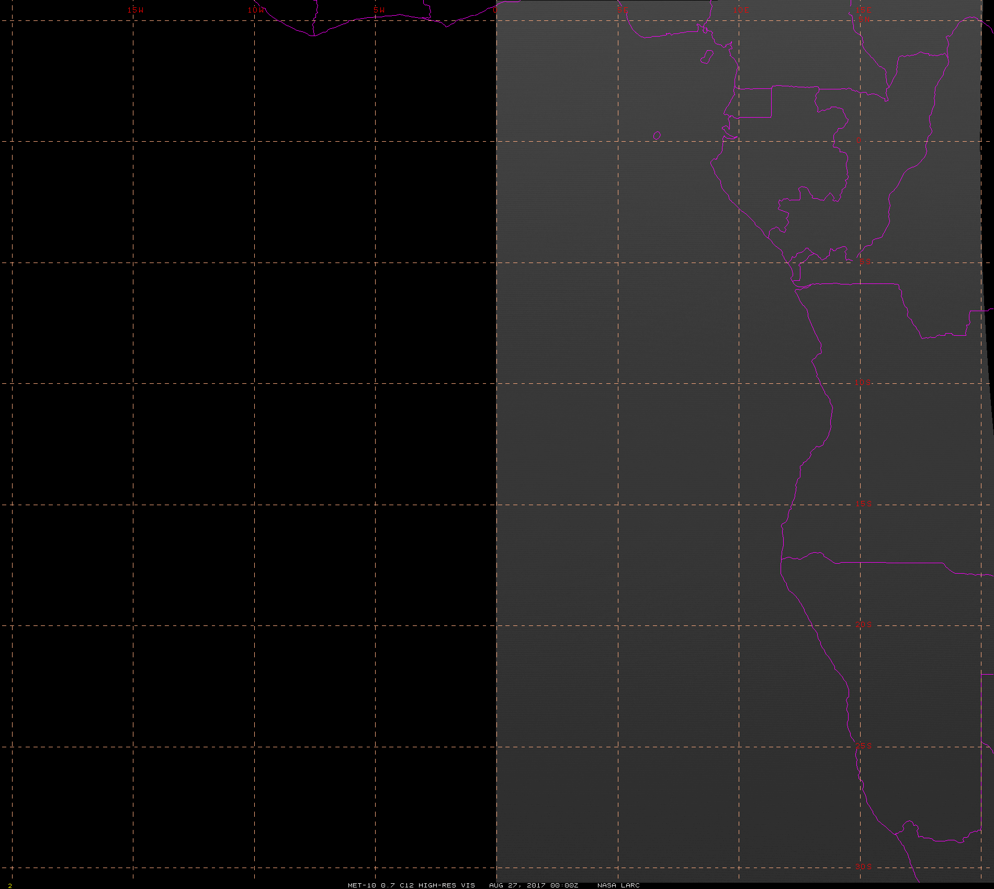Click the "30S" latitude label
This screenshot has height=889, width=994.
(x=864, y=867)
